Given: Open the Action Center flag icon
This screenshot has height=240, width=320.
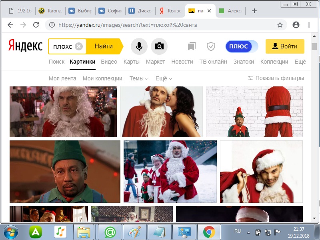Looking at the screenshot, I should tap(277, 232).
